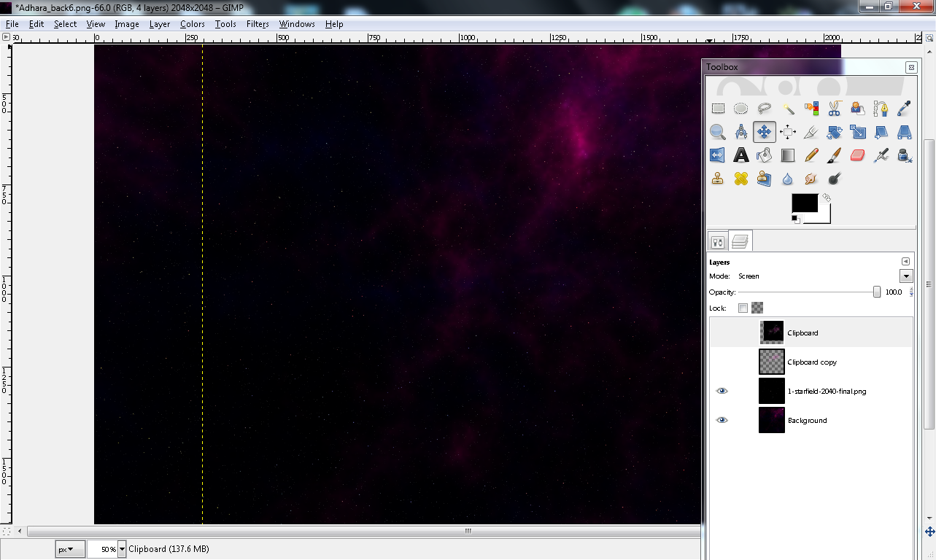Click the 50% zoom input field
The image size is (936, 560).
coord(102,549)
